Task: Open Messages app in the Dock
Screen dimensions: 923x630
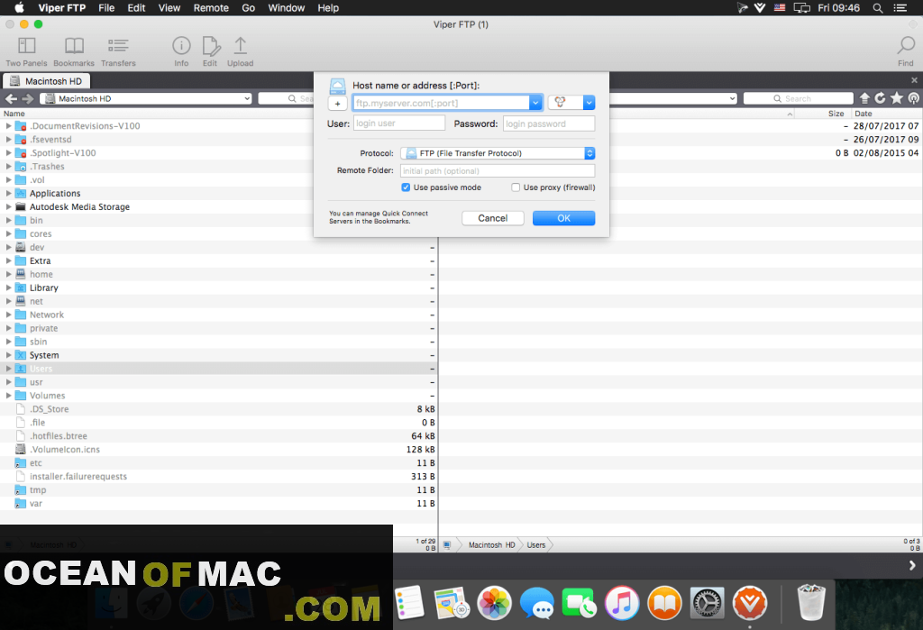Action: tap(537, 604)
